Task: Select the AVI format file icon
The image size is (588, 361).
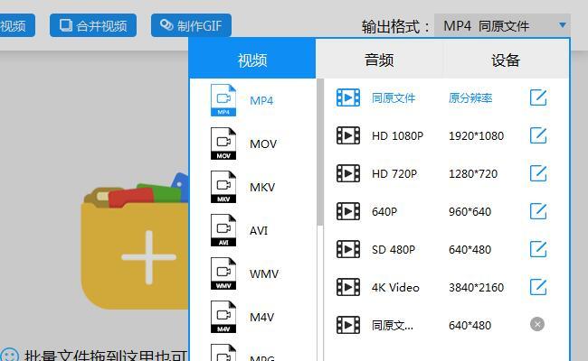Action: [x=223, y=230]
